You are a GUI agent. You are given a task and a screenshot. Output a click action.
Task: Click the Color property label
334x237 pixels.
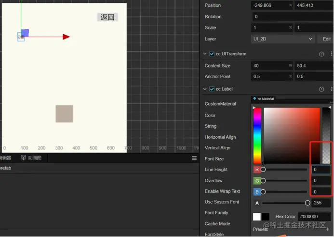[x=210, y=116]
